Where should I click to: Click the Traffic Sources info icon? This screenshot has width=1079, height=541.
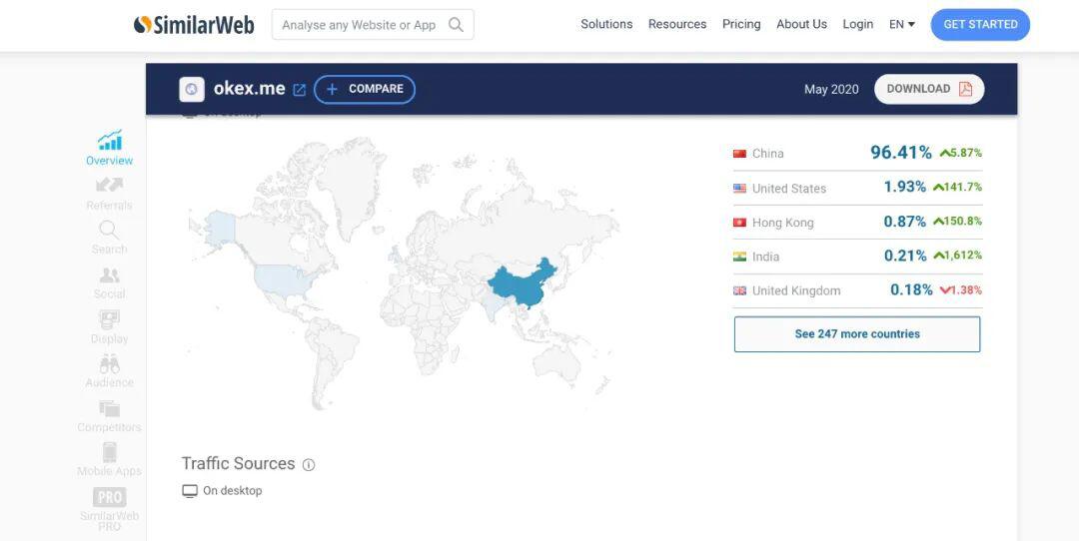[x=309, y=465]
